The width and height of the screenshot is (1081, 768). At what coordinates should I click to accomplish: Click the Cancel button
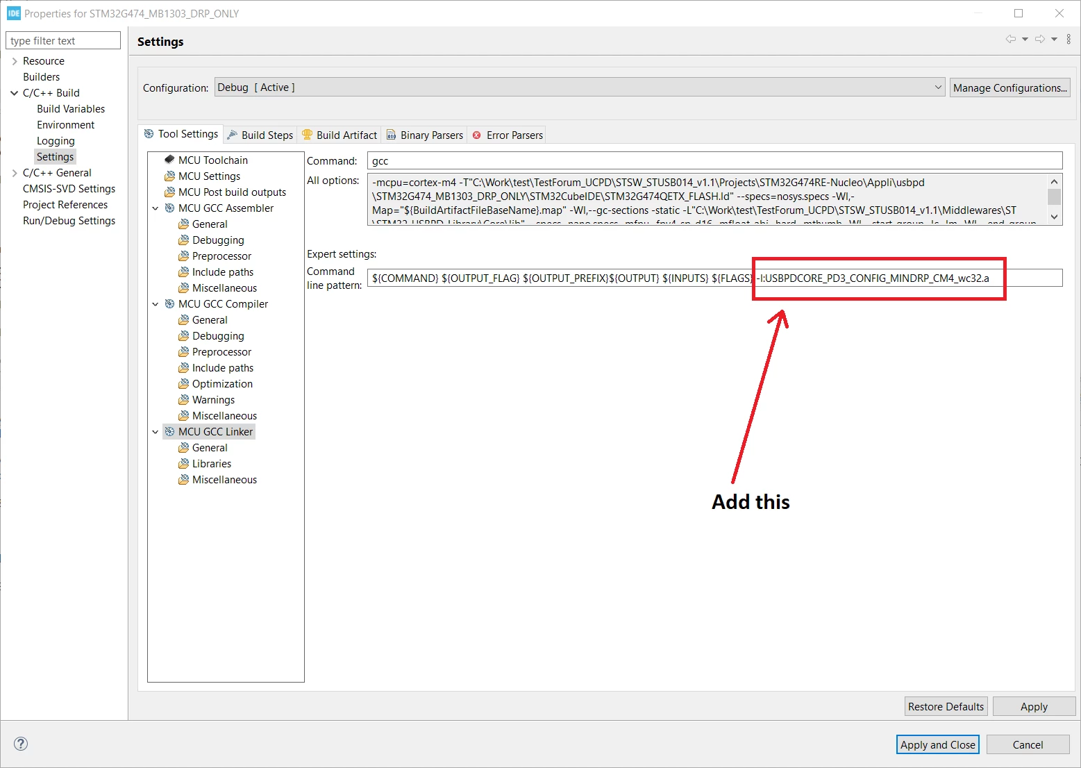(x=1028, y=744)
